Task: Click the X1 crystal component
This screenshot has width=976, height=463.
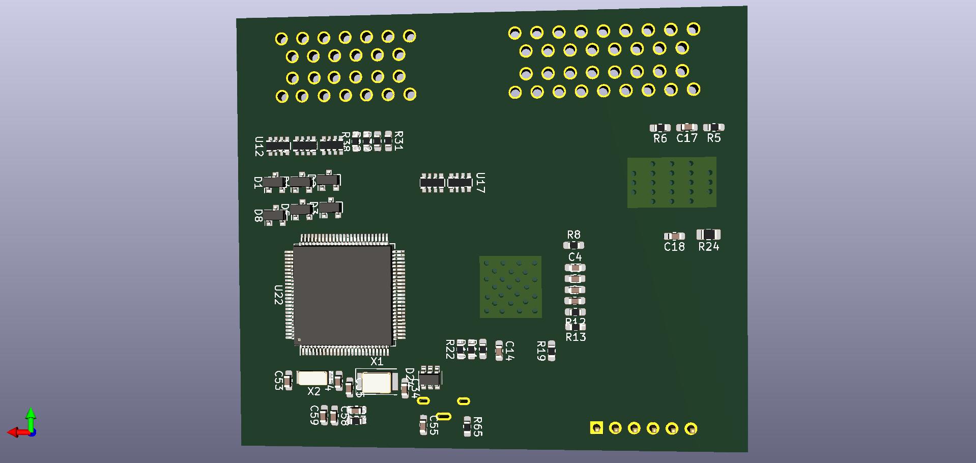Action: tap(377, 383)
